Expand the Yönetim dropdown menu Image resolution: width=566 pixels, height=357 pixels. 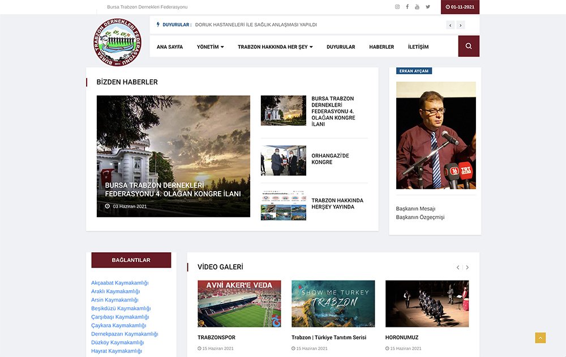[x=210, y=47]
